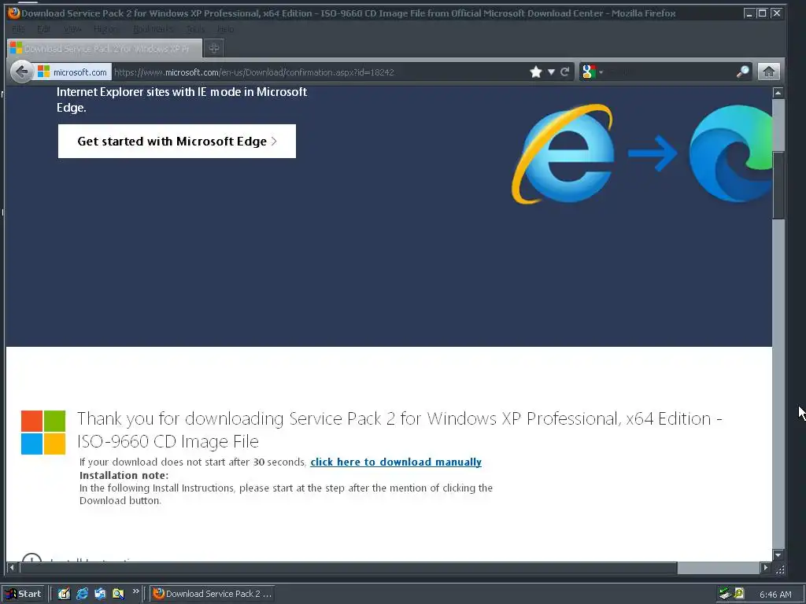This screenshot has height=604, width=806.
Task: Open the Tools menu
Action: click(195, 29)
